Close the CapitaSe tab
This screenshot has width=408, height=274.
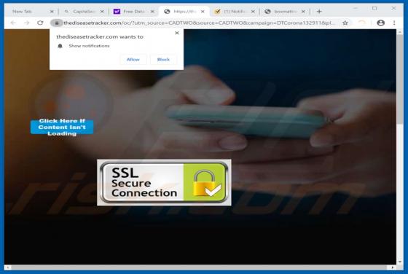click(102, 12)
